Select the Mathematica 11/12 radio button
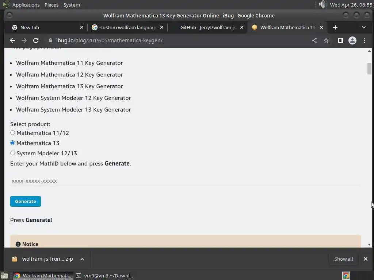 point(13,133)
